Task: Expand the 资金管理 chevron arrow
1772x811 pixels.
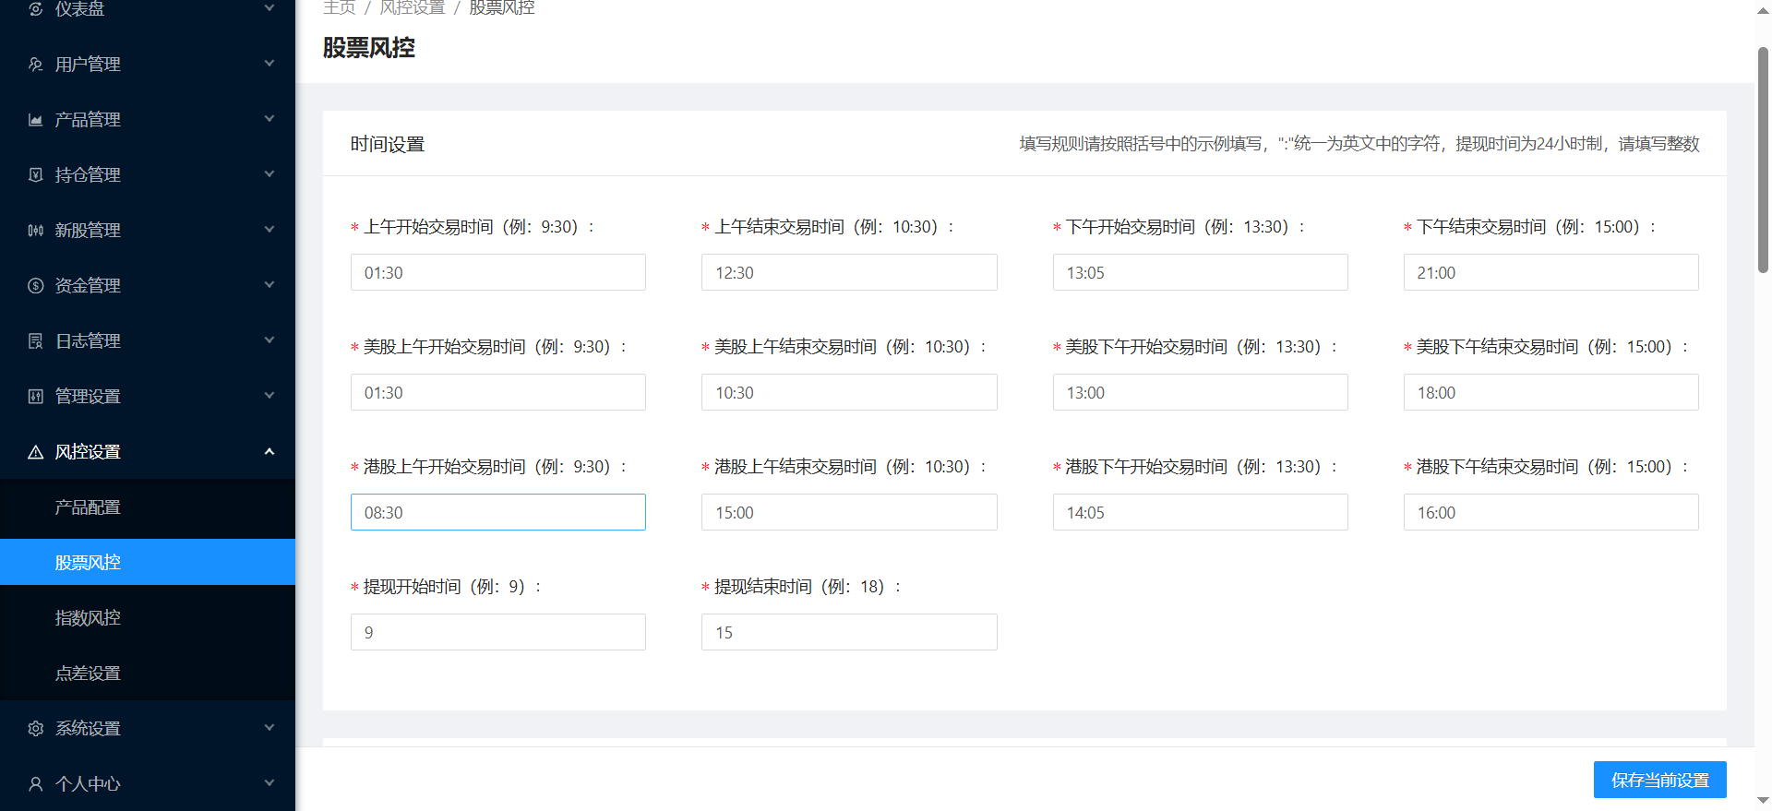Action: click(x=269, y=285)
